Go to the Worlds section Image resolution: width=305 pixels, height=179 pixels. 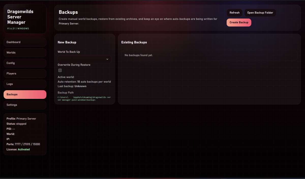tap(25, 52)
